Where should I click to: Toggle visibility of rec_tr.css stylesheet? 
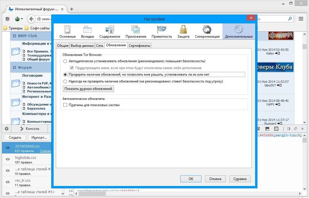[x=8, y=182]
